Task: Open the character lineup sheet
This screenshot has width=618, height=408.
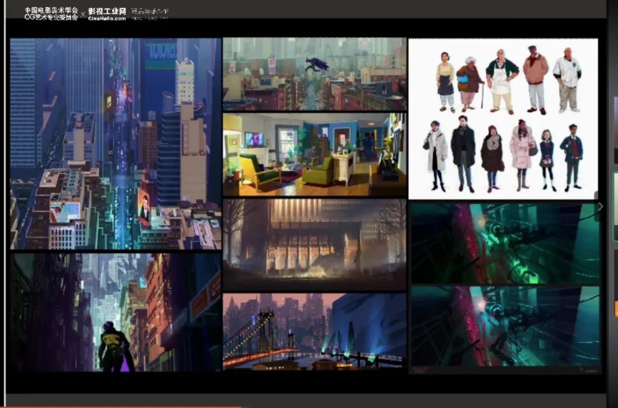Action: pyautogui.click(x=503, y=119)
